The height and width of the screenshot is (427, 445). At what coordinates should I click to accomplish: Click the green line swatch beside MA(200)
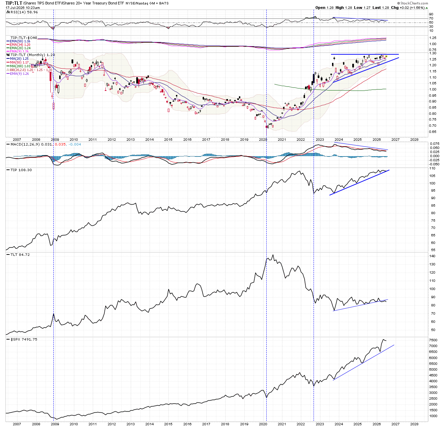coord(8,66)
